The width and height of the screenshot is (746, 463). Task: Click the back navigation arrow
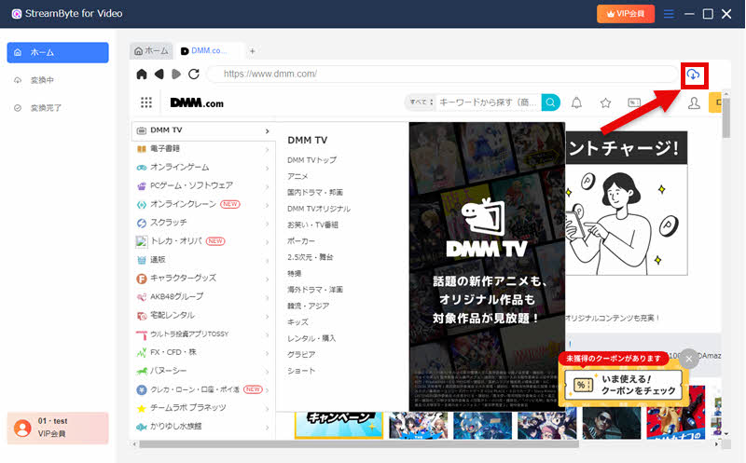click(x=159, y=75)
